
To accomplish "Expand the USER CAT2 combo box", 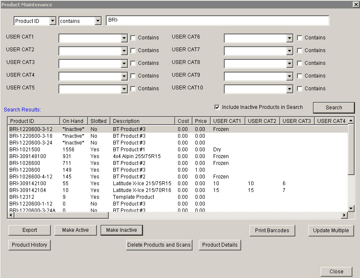I will [x=124, y=50].
